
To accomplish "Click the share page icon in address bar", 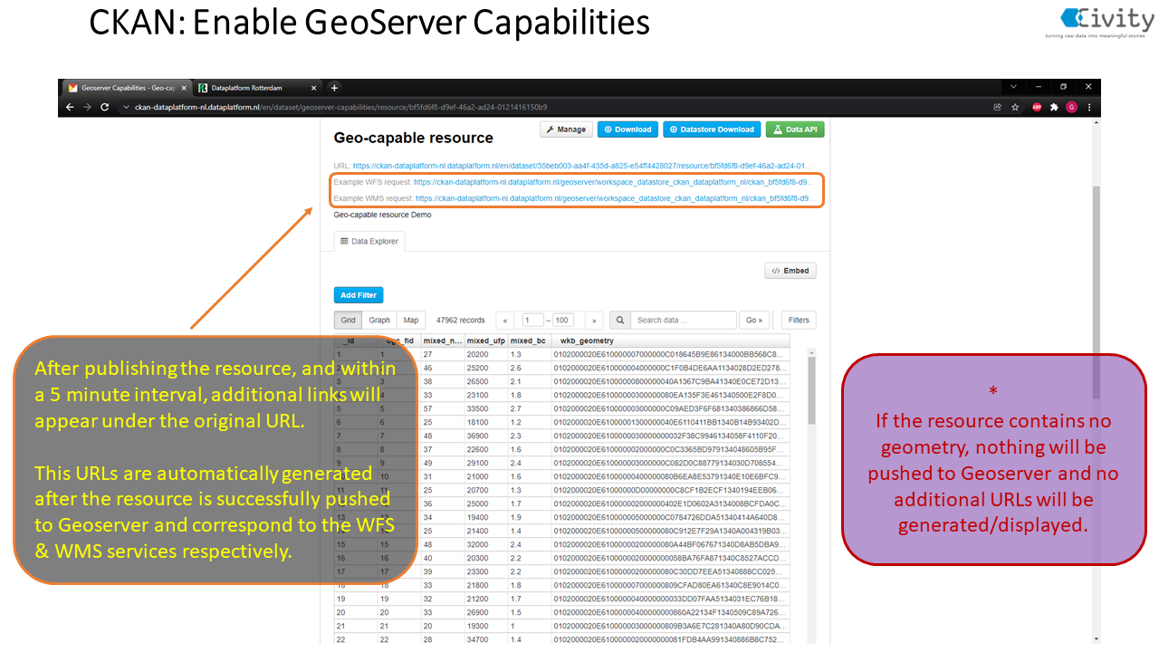I will [997, 107].
